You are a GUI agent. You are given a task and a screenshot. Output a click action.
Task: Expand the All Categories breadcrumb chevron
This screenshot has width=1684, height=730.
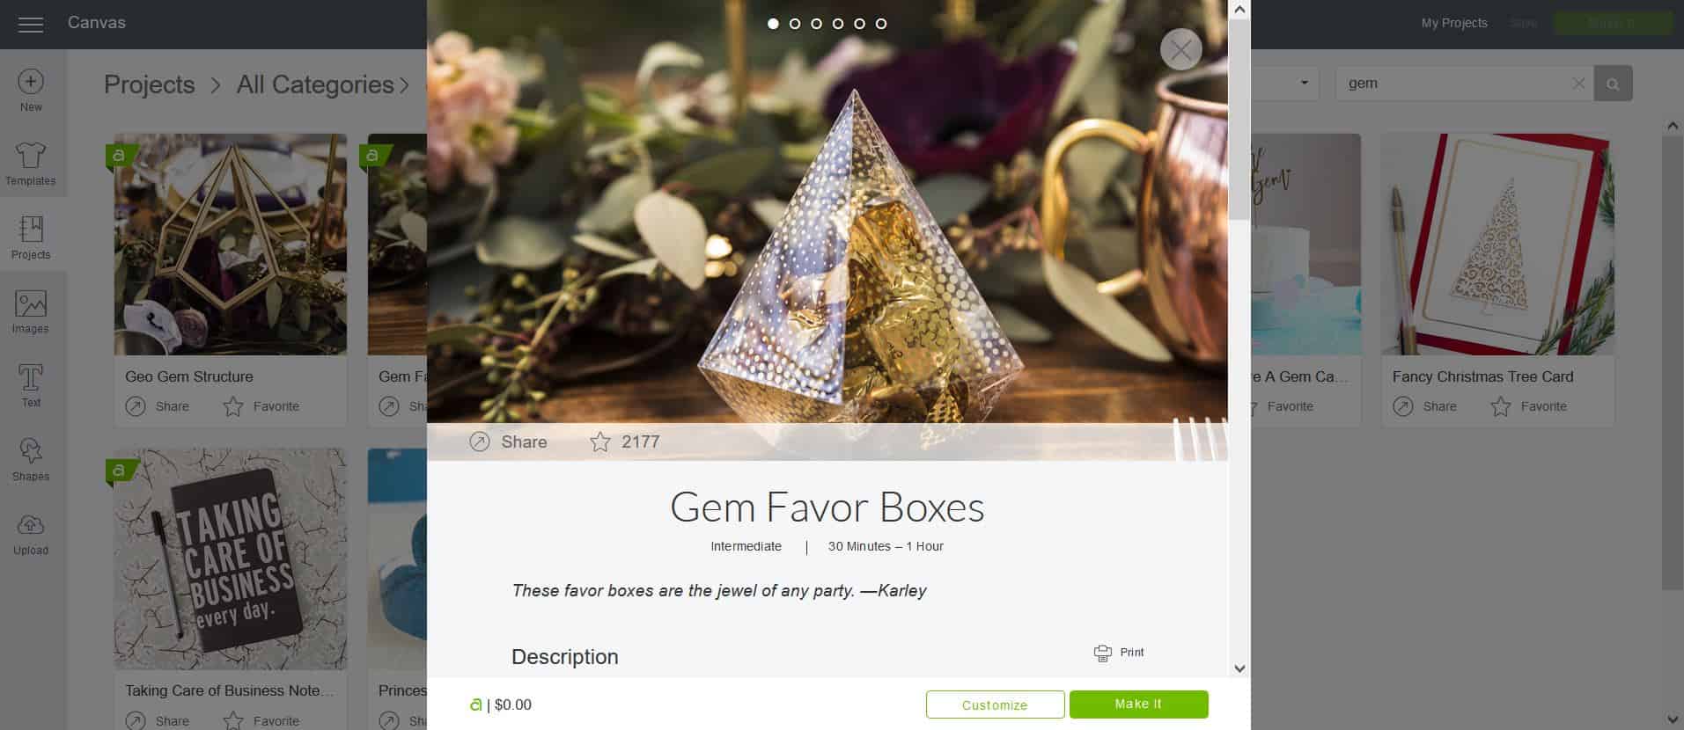click(404, 85)
